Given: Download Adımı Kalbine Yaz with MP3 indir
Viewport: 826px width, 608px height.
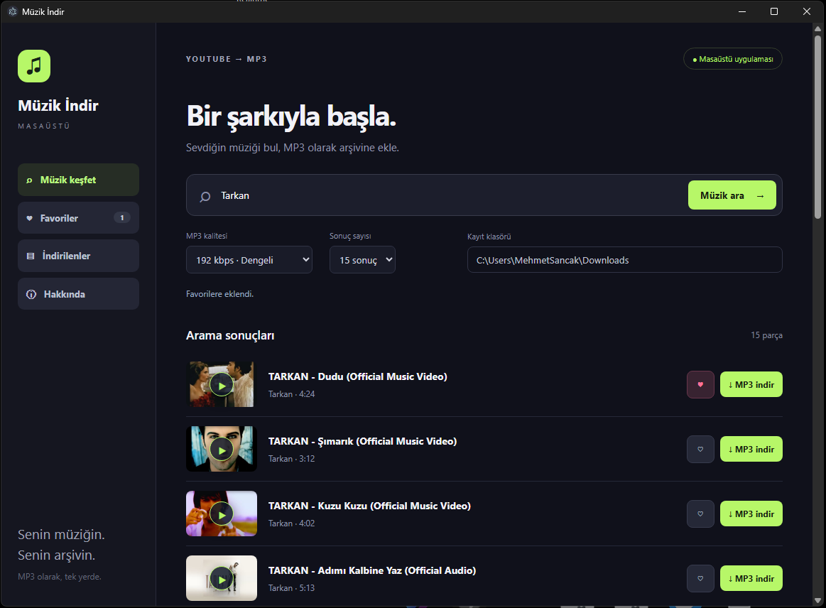Looking at the screenshot, I should (751, 578).
